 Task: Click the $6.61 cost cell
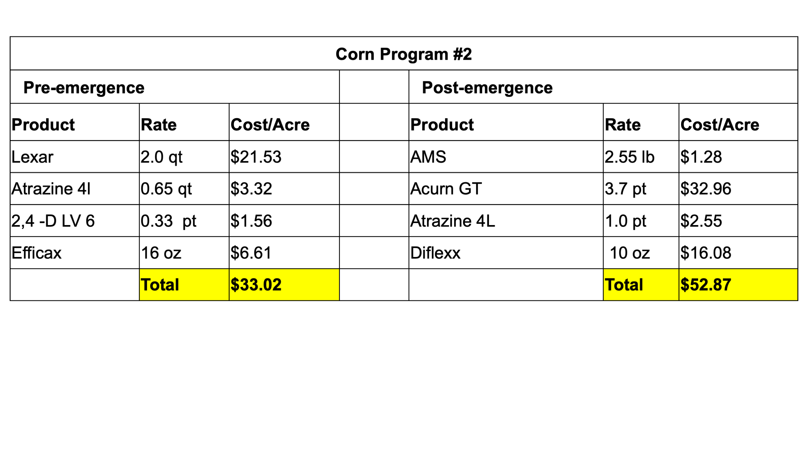(x=284, y=253)
